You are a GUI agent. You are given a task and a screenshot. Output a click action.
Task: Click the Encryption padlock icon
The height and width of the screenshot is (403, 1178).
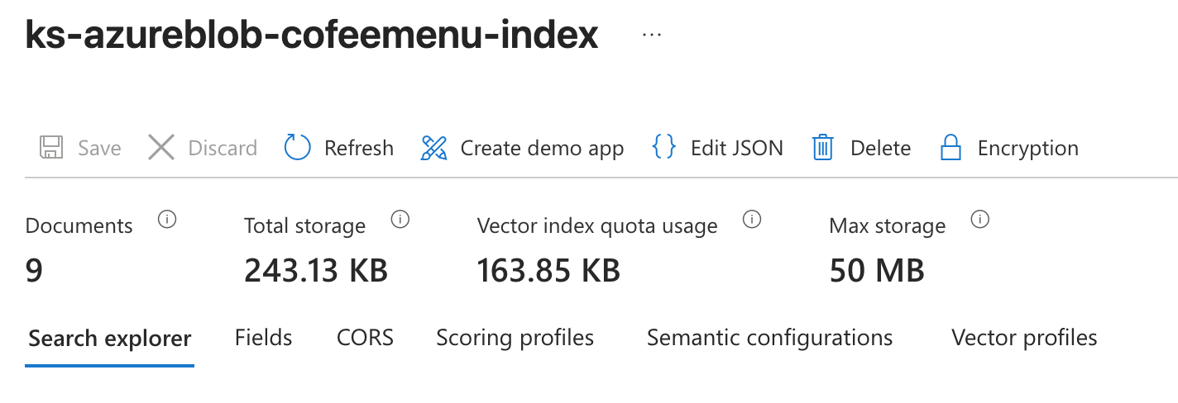(x=951, y=148)
